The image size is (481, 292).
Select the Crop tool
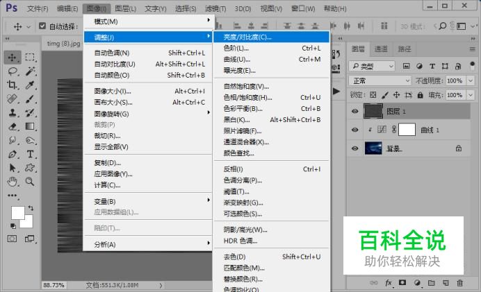13,85
